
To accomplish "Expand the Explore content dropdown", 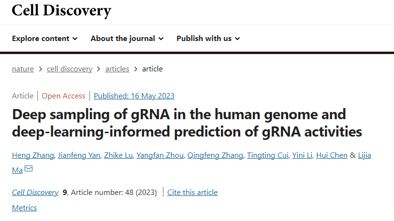I will (45, 39).
